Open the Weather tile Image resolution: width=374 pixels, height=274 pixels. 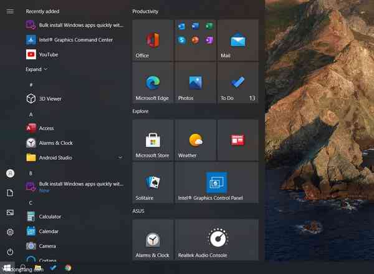[195, 140]
